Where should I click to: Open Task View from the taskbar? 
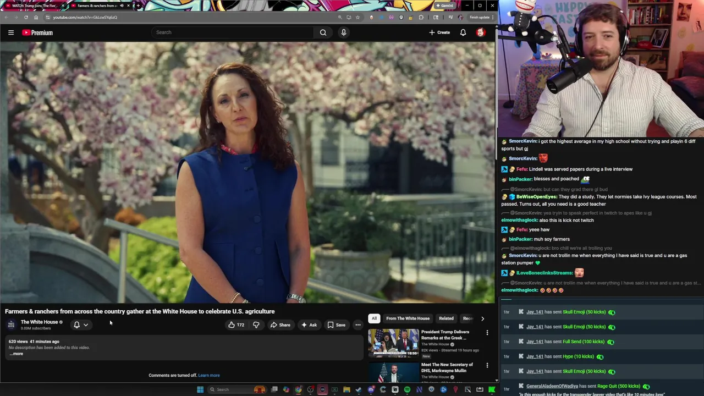274,389
